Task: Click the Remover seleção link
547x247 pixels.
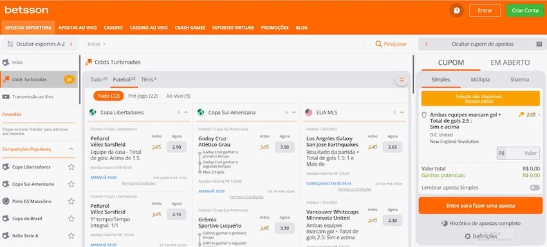Action: (479, 101)
